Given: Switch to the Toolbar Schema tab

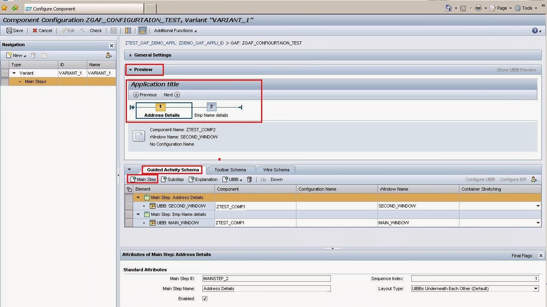Looking at the screenshot, I should tap(230, 170).
